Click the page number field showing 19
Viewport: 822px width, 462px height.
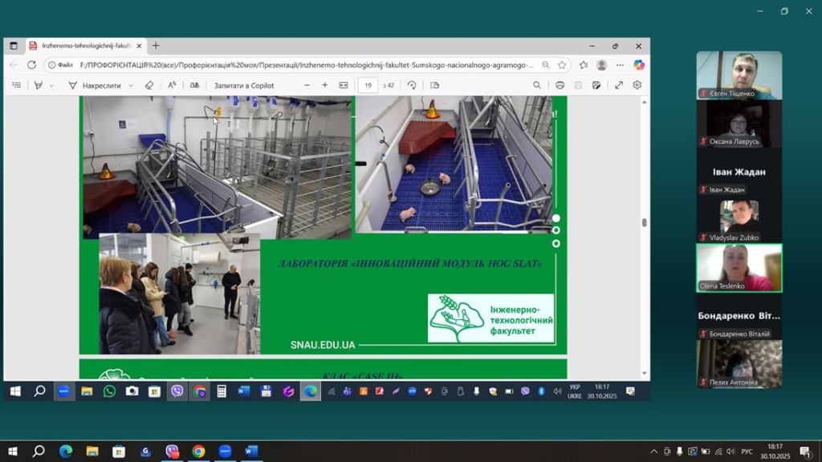coord(368,85)
